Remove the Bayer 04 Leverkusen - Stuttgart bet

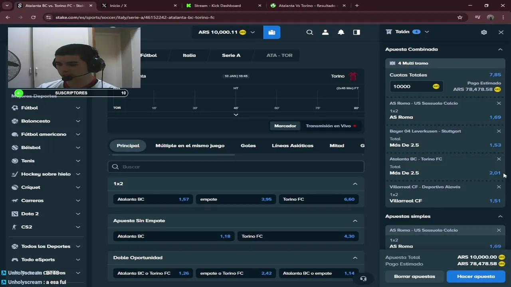click(x=499, y=131)
